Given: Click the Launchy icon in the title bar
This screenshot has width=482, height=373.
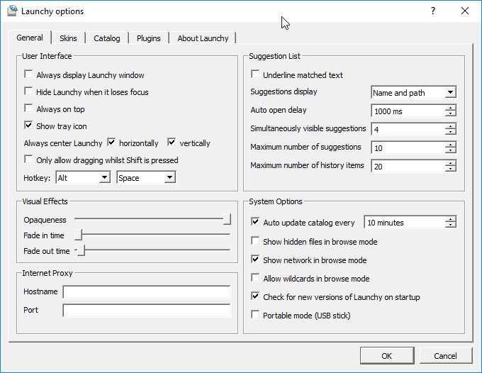Looking at the screenshot, I should click(12, 11).
